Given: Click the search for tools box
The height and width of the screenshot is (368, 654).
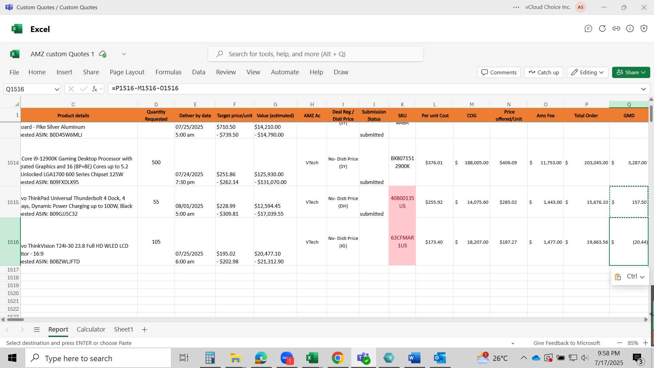Looking at the screenshot, I should pos(316,54).
